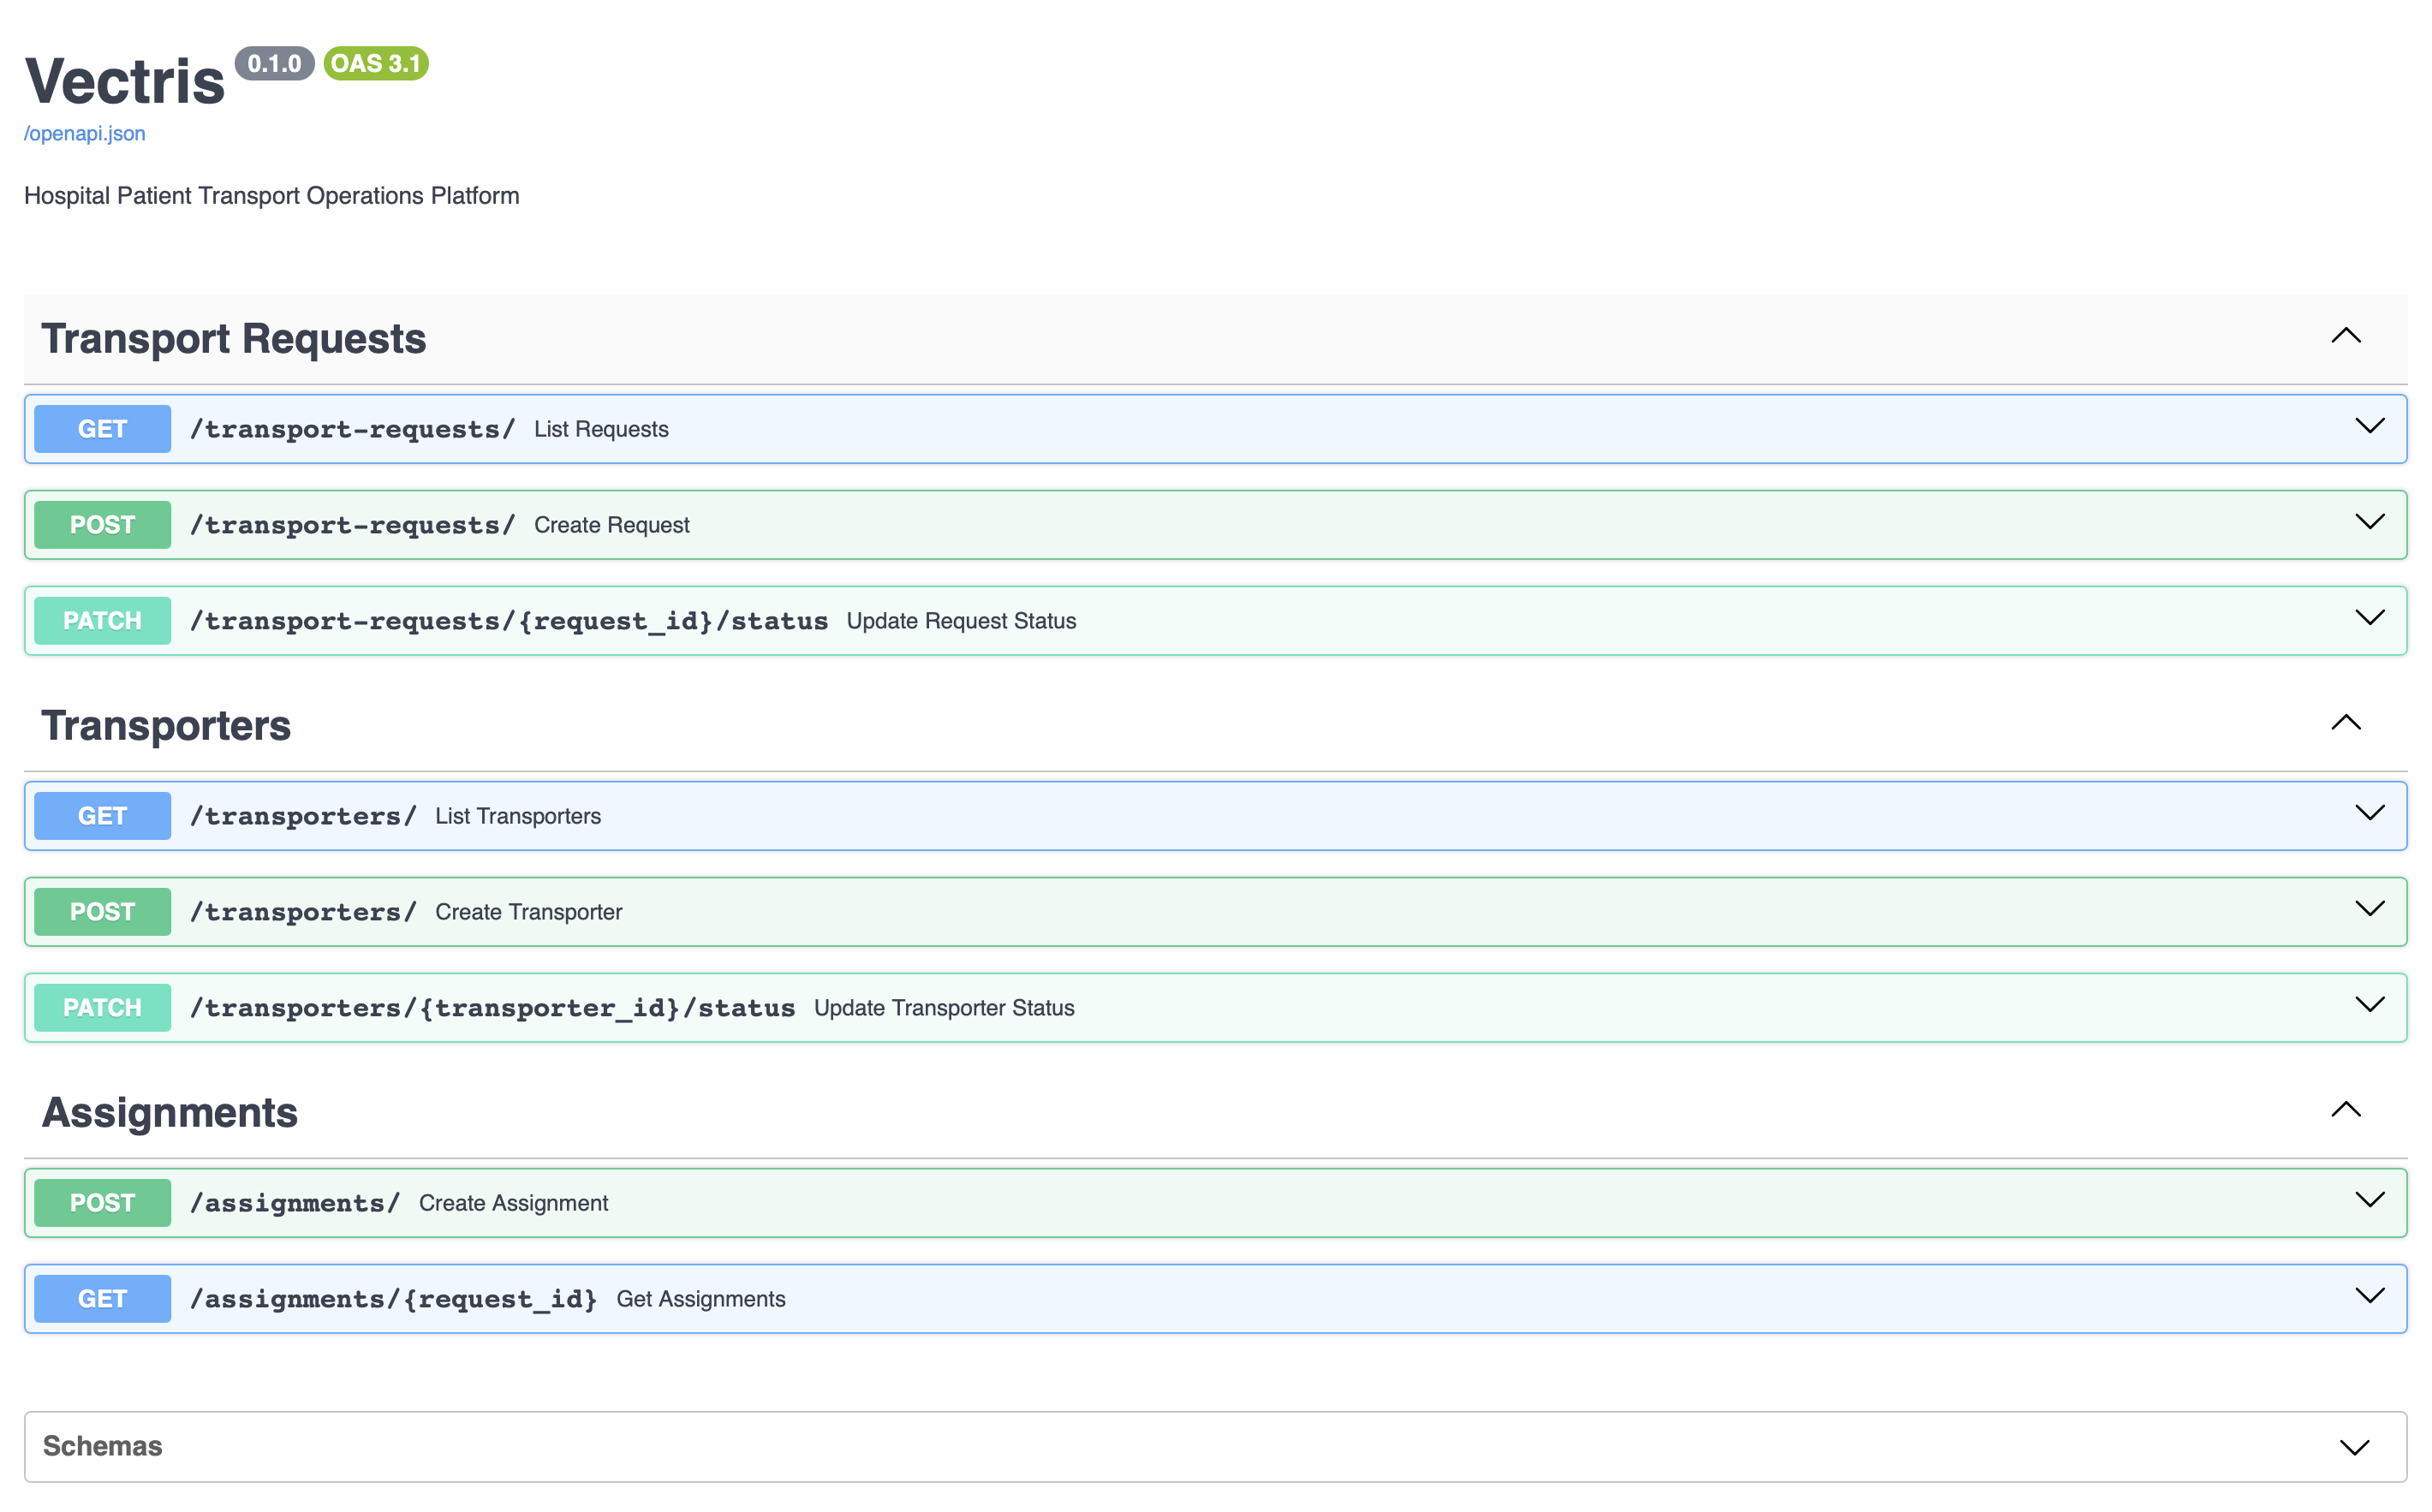Image resolution: width=2432 pixels, height=1512 pixels.
Task: Click the PATCH badge for Update Transporter Status
Action: [x=103, y=1008]
